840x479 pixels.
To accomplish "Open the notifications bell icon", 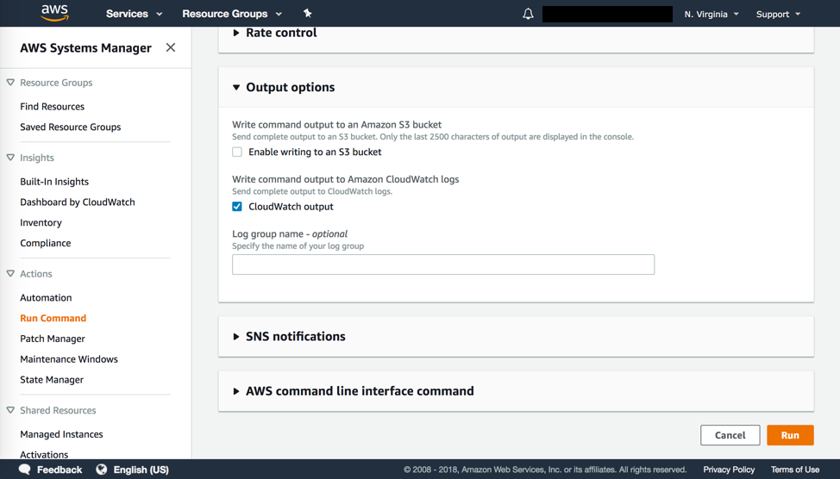I will (x=528, y=14).
